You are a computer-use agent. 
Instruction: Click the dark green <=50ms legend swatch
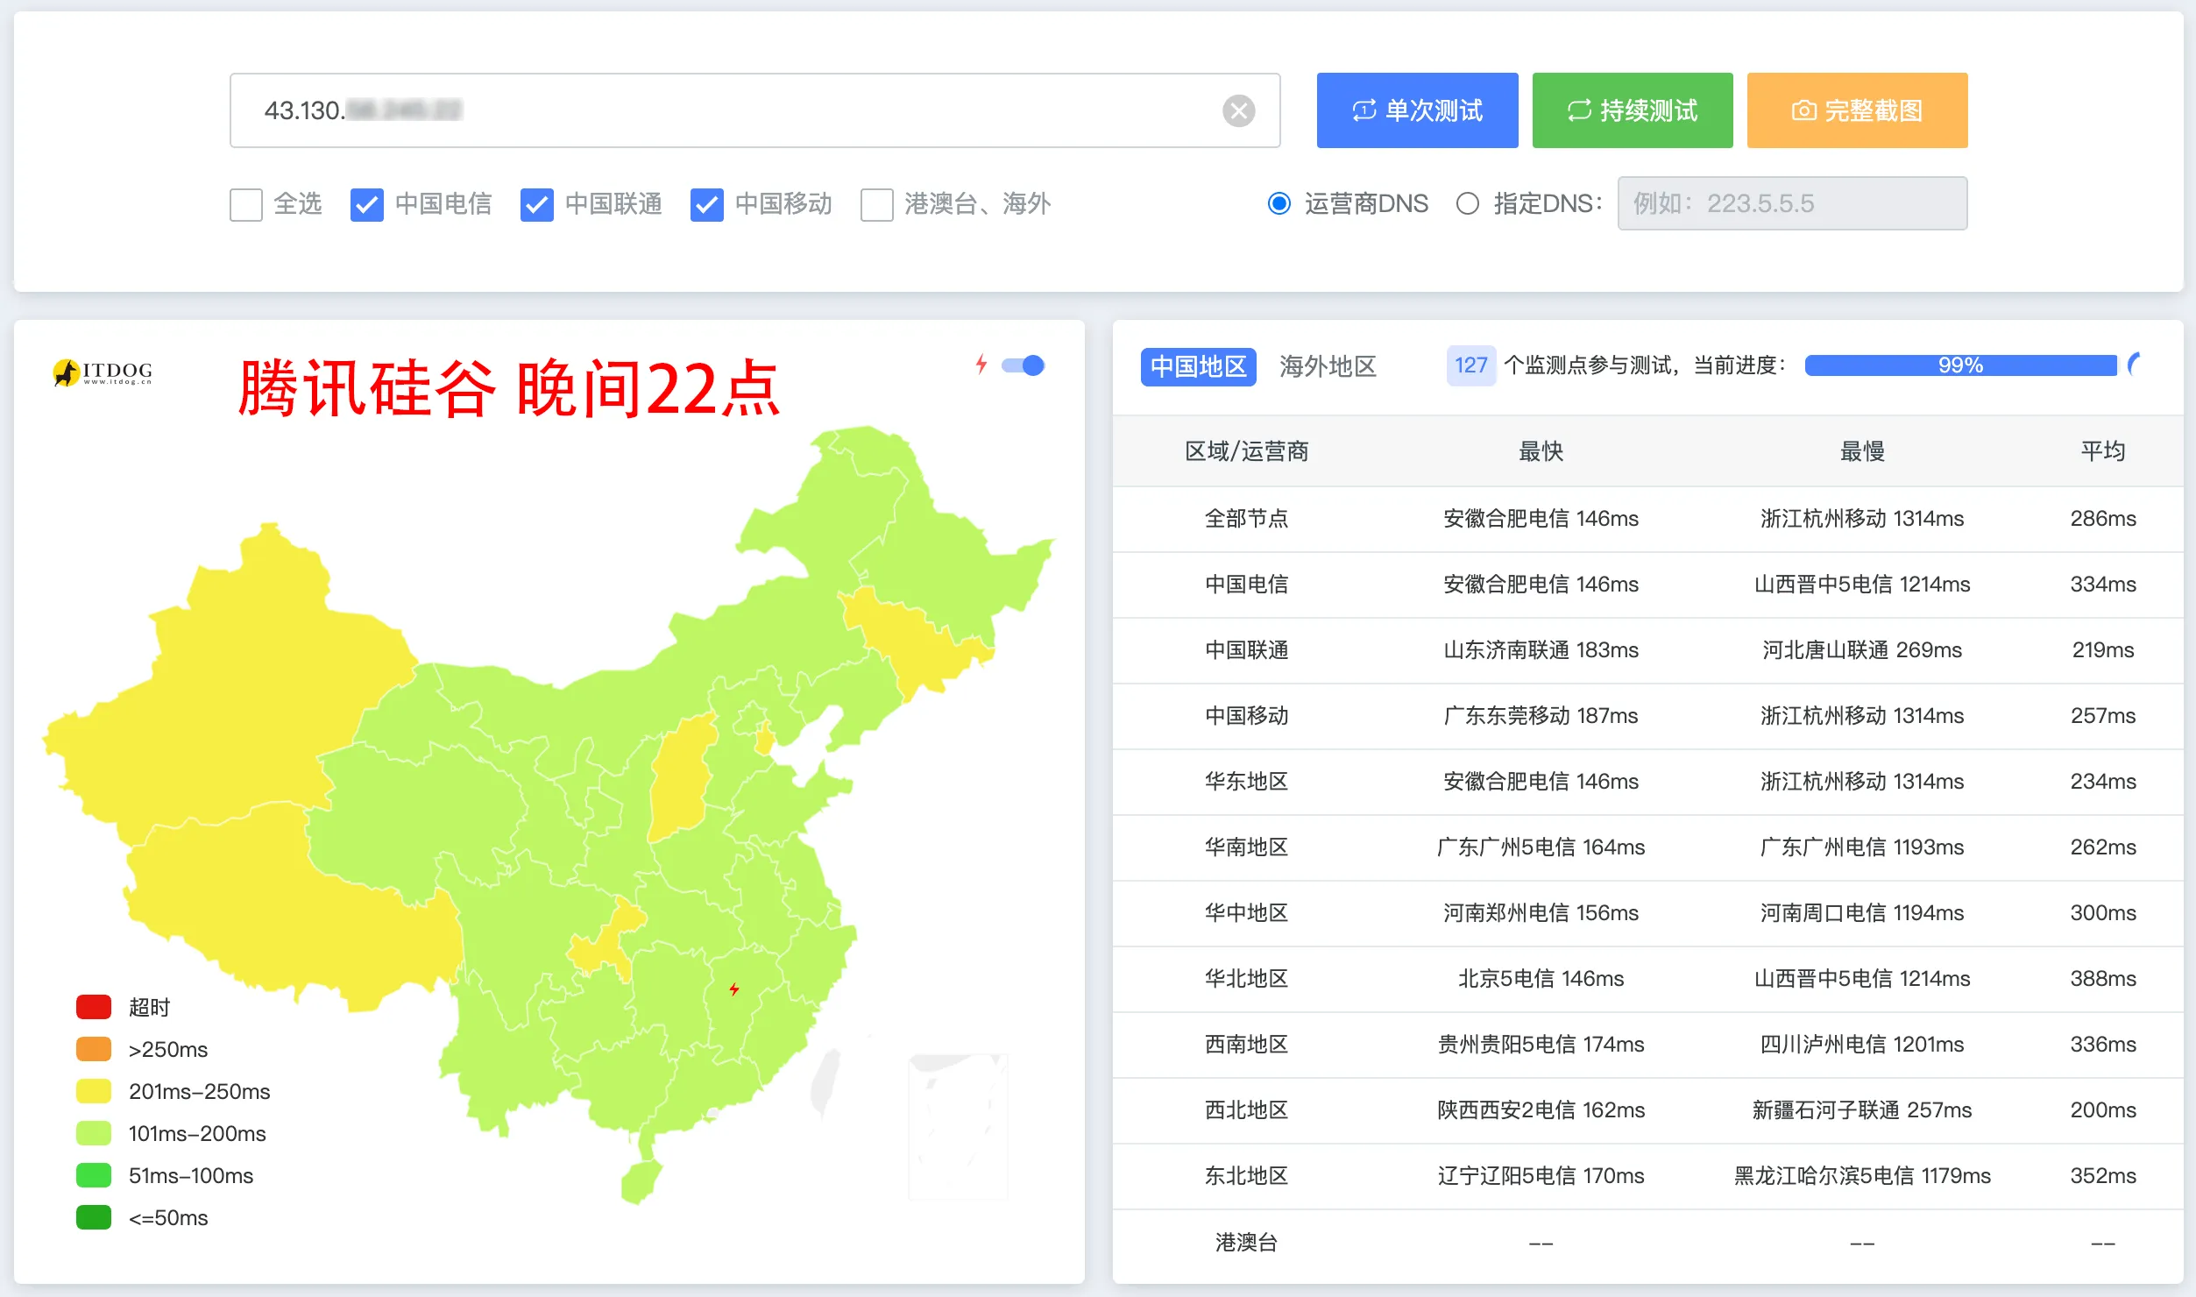pyautogui.click(x=94, y=1217)
